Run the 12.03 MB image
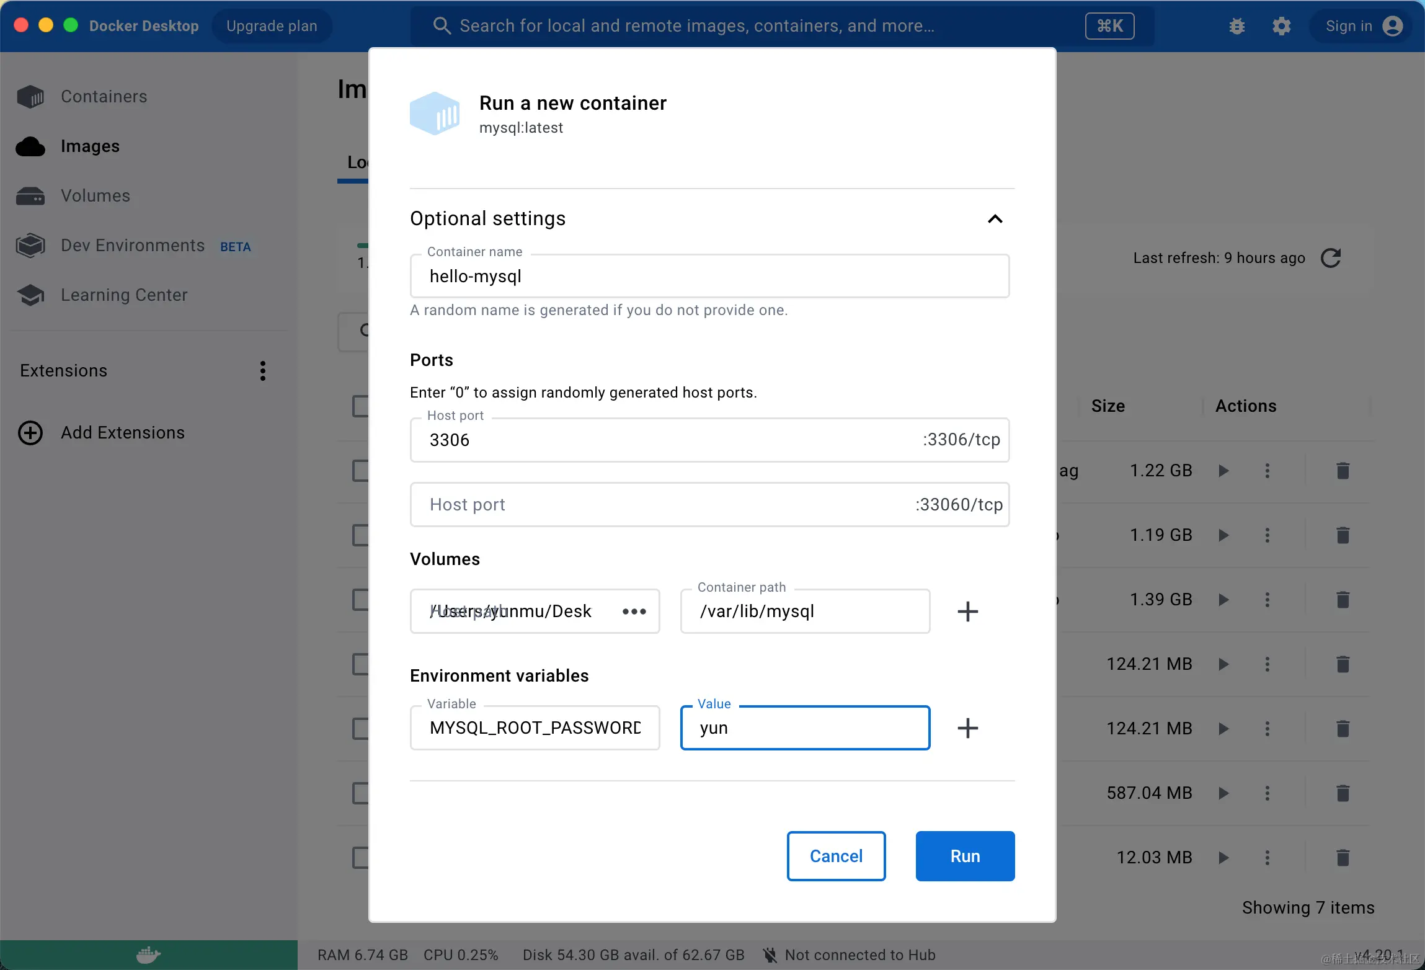 1223,858
